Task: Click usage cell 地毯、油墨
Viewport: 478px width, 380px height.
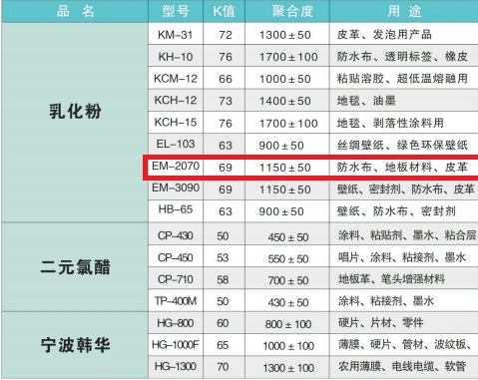Action: tap(404, 101)
